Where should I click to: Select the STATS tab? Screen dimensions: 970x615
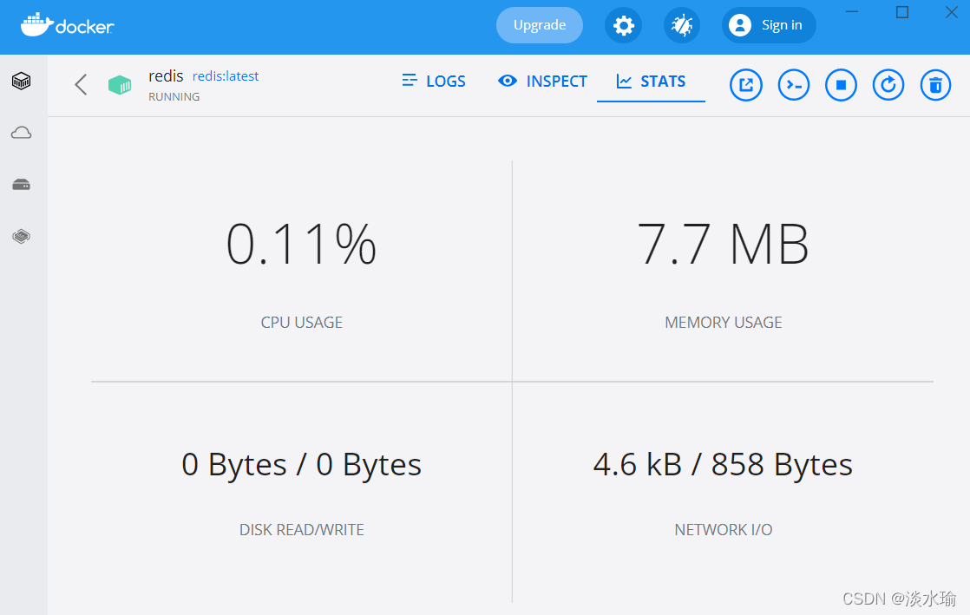651,81
